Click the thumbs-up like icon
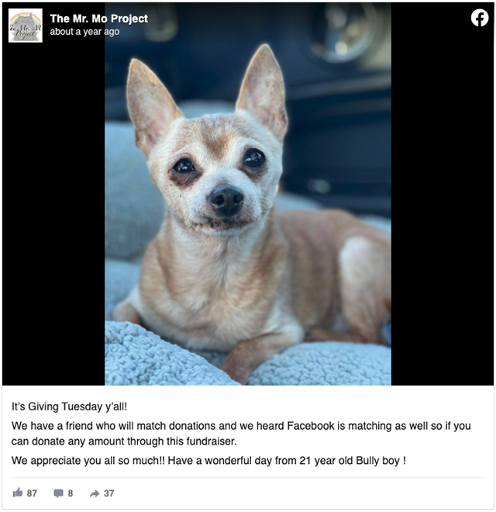The height and width of the screenshot is (512, 496). (x=18, y=493)
